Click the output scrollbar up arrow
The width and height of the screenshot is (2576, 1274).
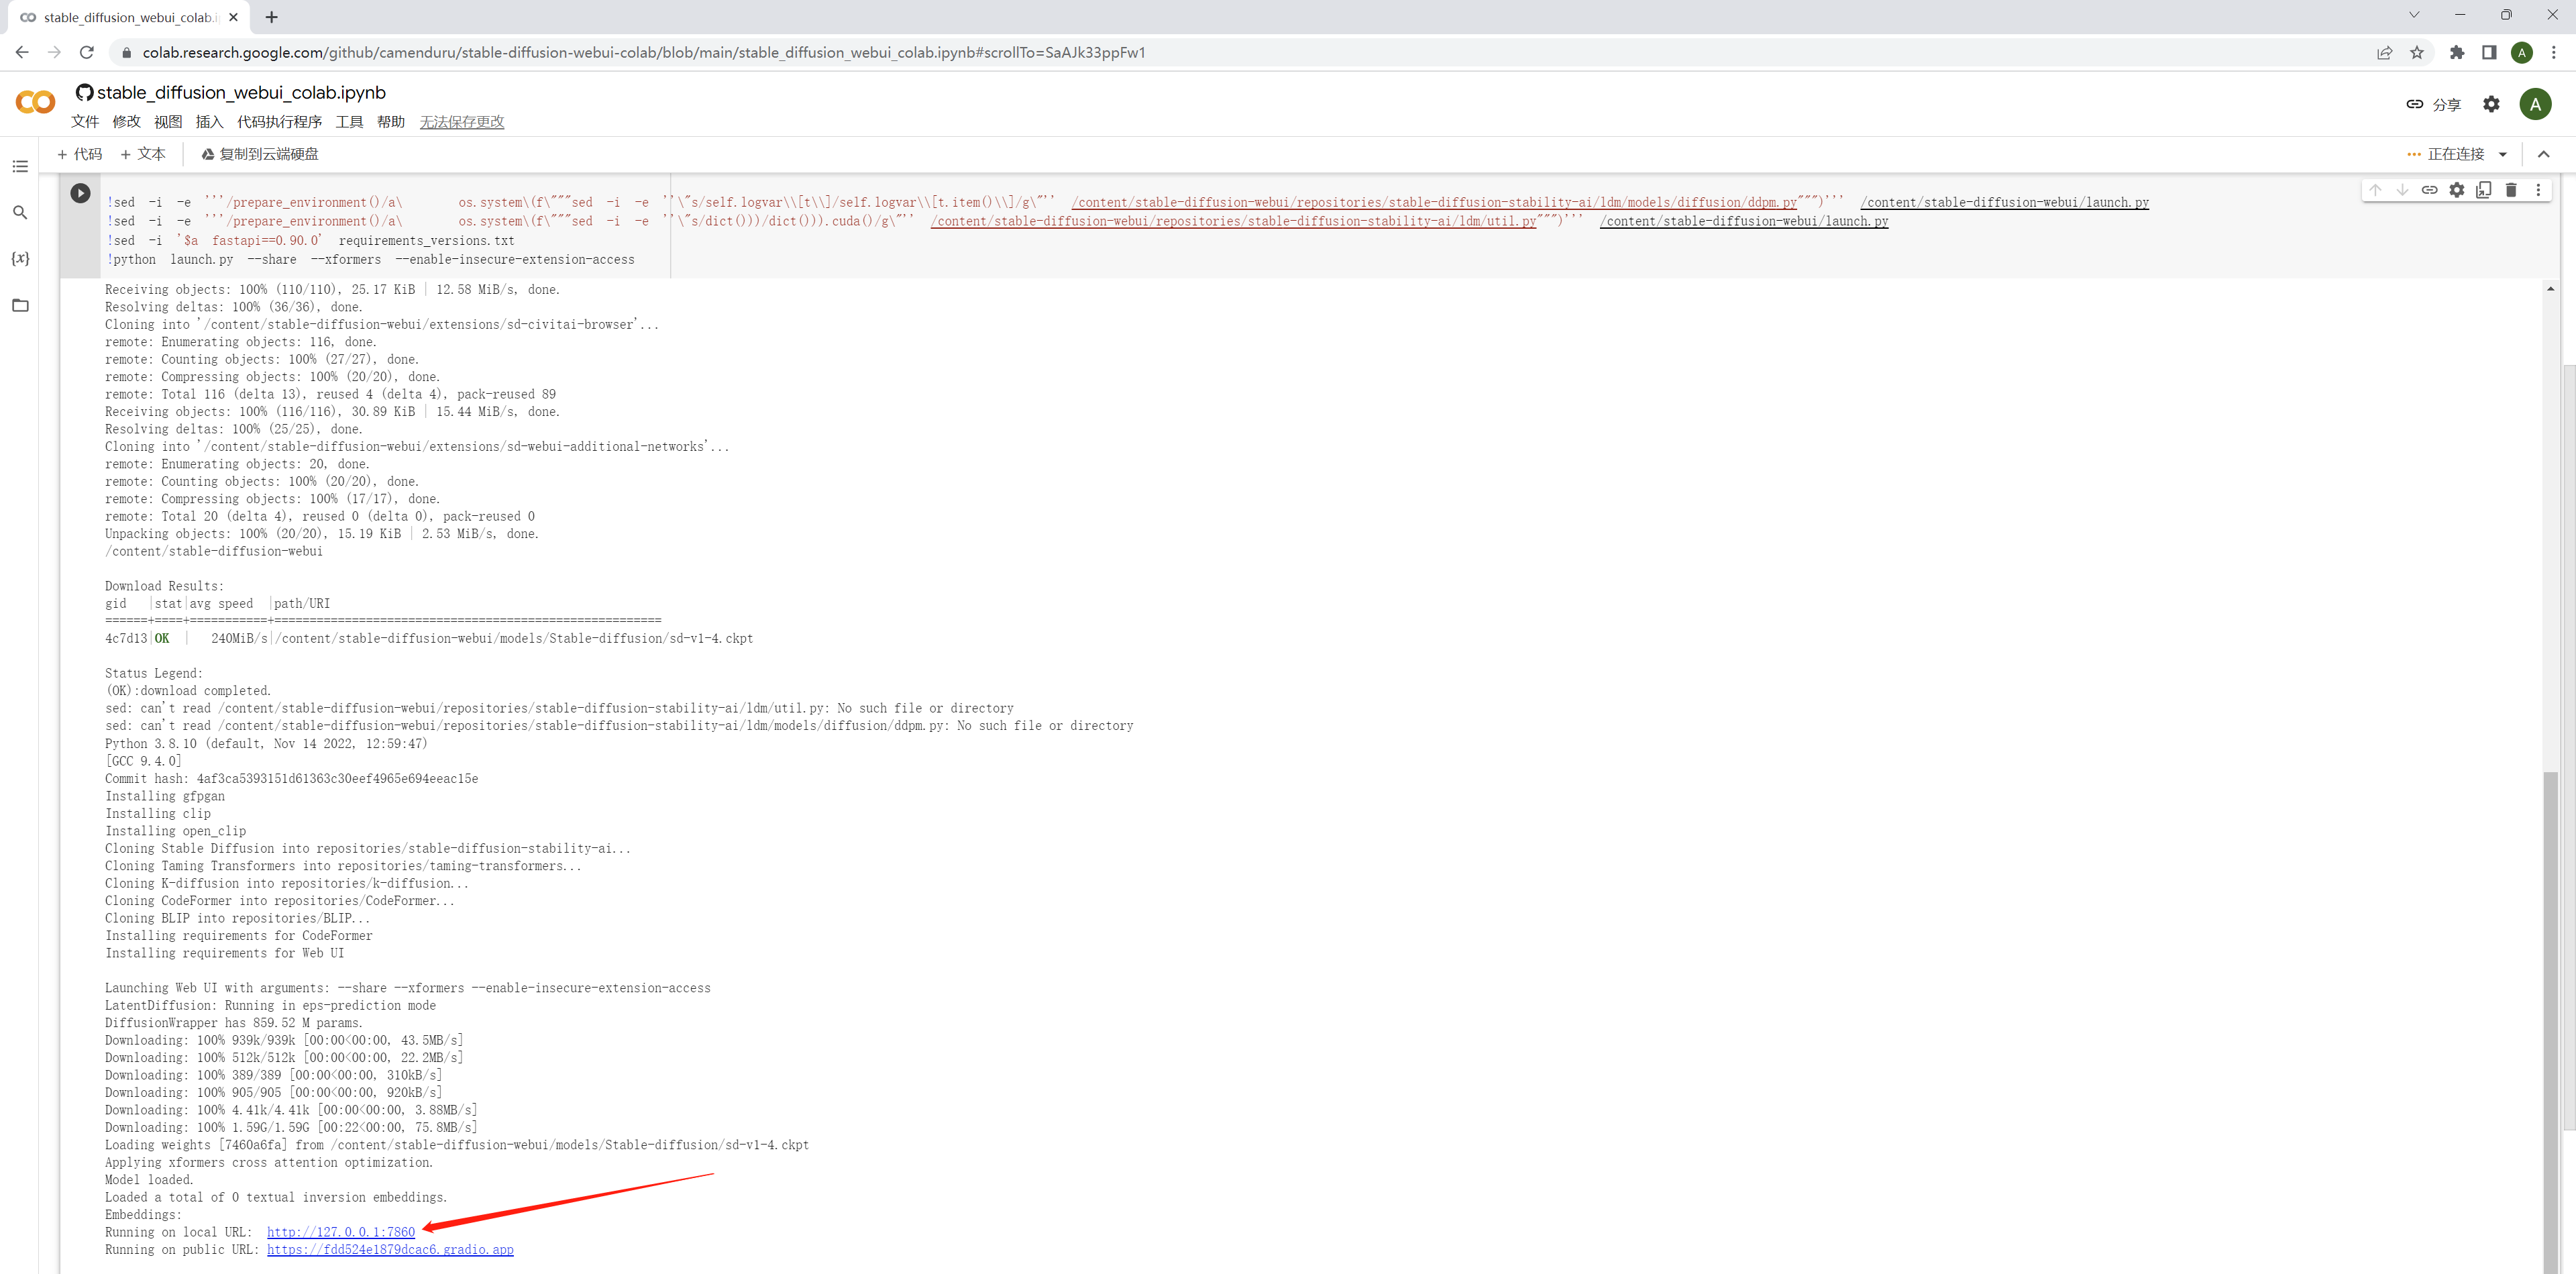(x=2551, y=289)
